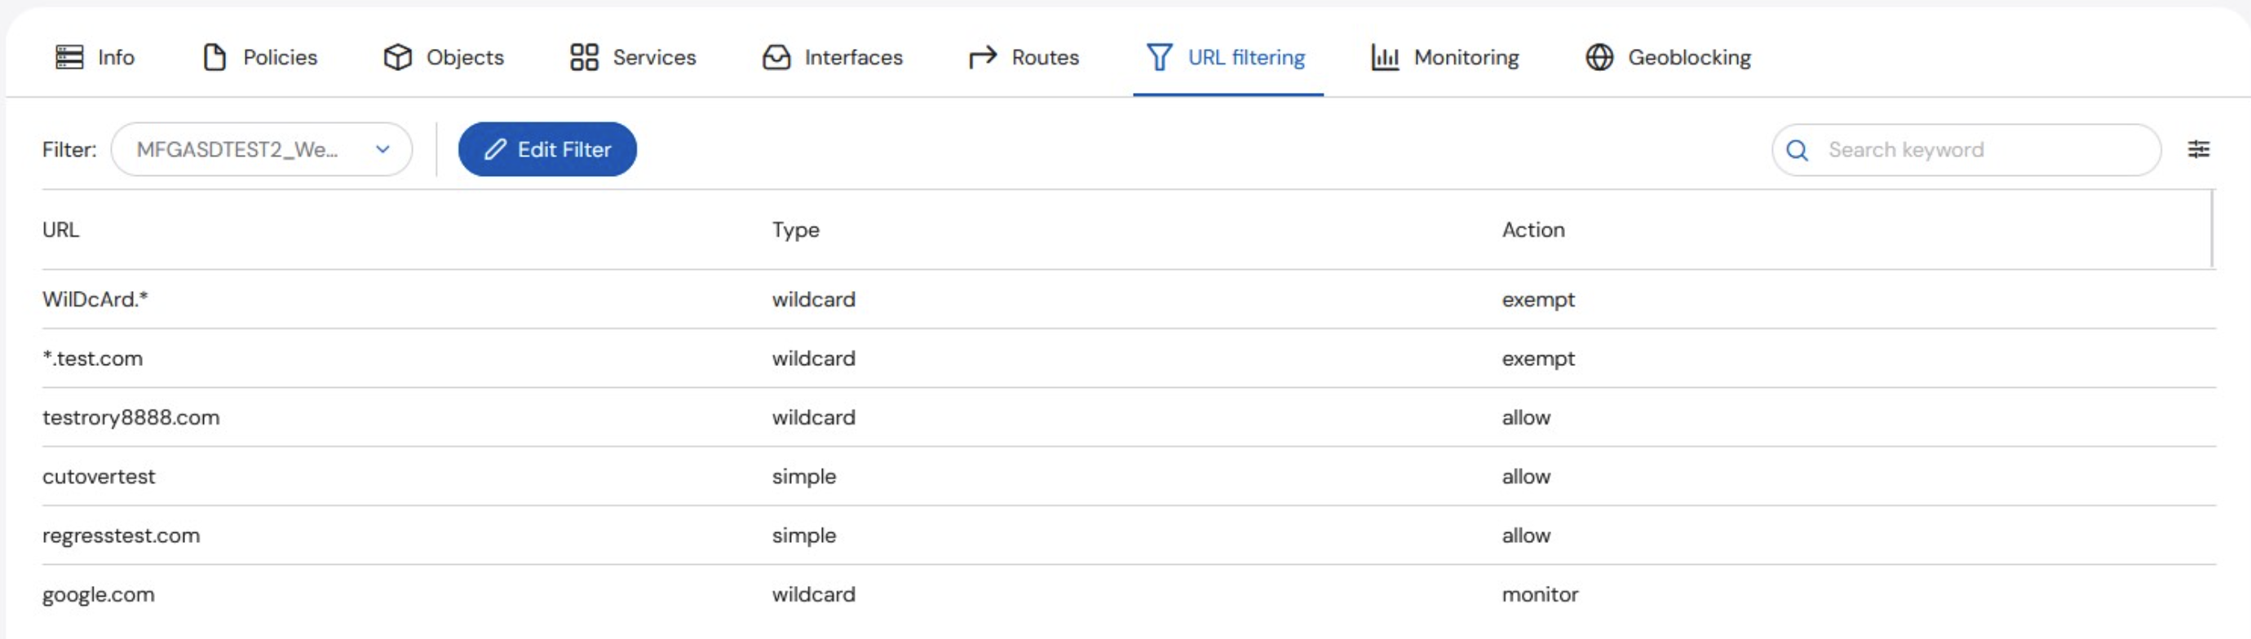Image resolution: width=2251 pixels, height=639 pixels.
Task: Switch to the Policies tab
Action: click(260, 57)
